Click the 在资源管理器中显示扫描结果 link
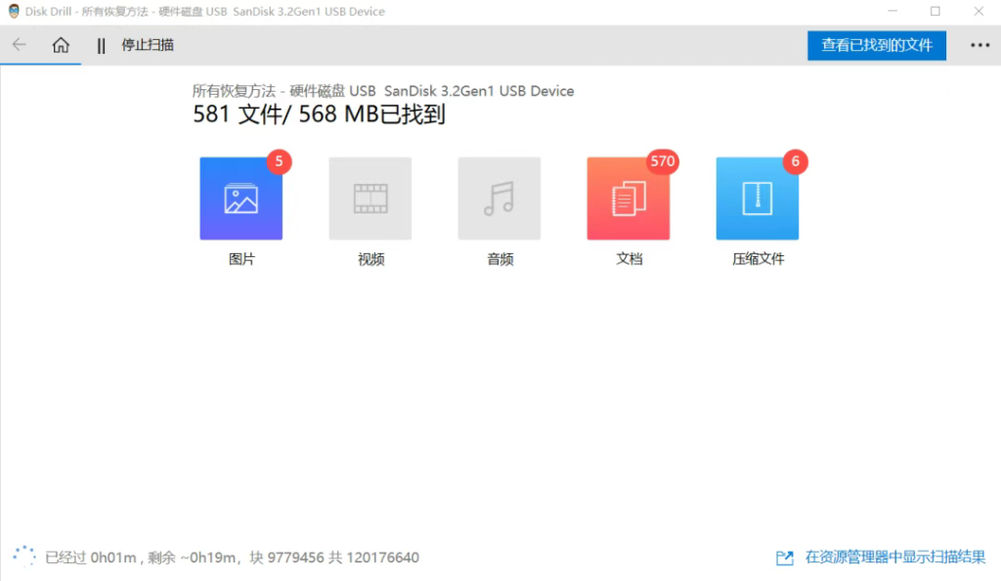 point(894,558)
